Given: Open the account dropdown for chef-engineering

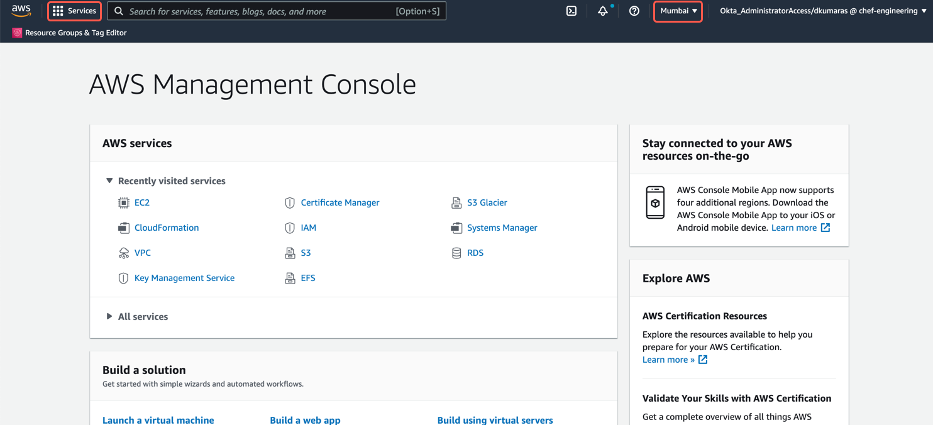Looking at the screenshot, I should coord(822,11).
